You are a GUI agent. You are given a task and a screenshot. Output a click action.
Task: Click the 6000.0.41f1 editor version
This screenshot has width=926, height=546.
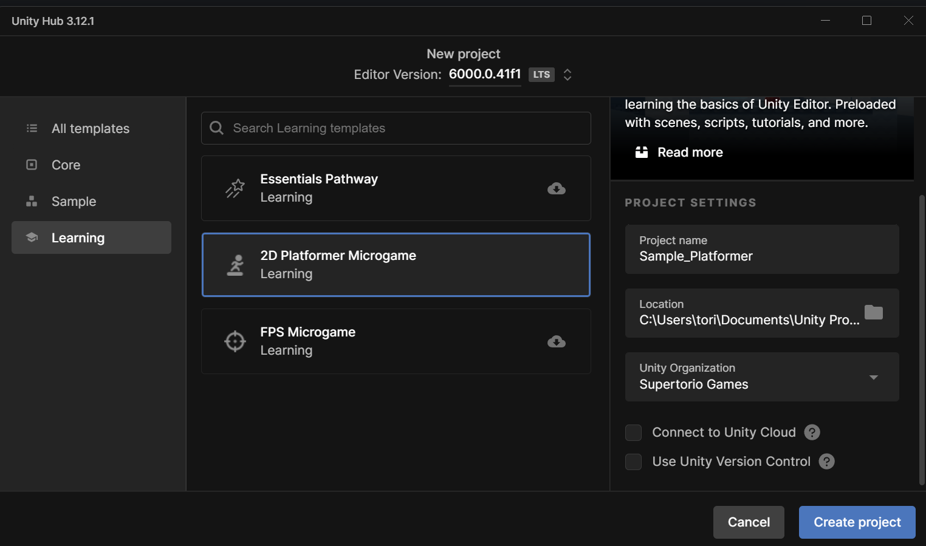[x=485, y=74]
